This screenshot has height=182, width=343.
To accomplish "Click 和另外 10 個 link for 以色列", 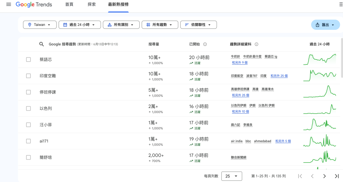I will pyautogui.click(x=241, y=112).
